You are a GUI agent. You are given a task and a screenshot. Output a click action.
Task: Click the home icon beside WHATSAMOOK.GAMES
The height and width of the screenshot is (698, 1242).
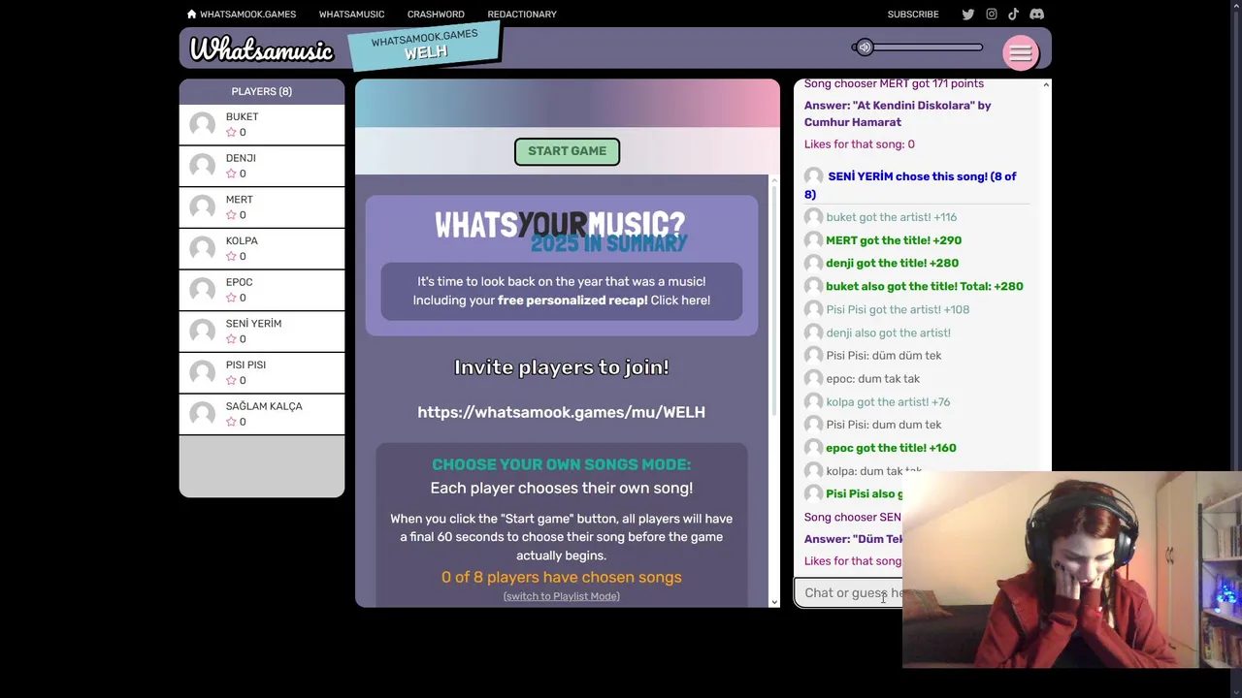click(x=192, y=14)
